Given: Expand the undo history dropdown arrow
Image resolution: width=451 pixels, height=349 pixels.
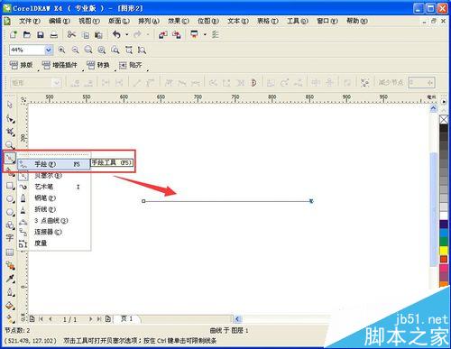Looking at the screenshot, I should click(126, 35).
